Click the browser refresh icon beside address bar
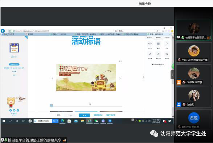Image resolution: width=213 pixels, height=143 pixels. coord(116,31)
